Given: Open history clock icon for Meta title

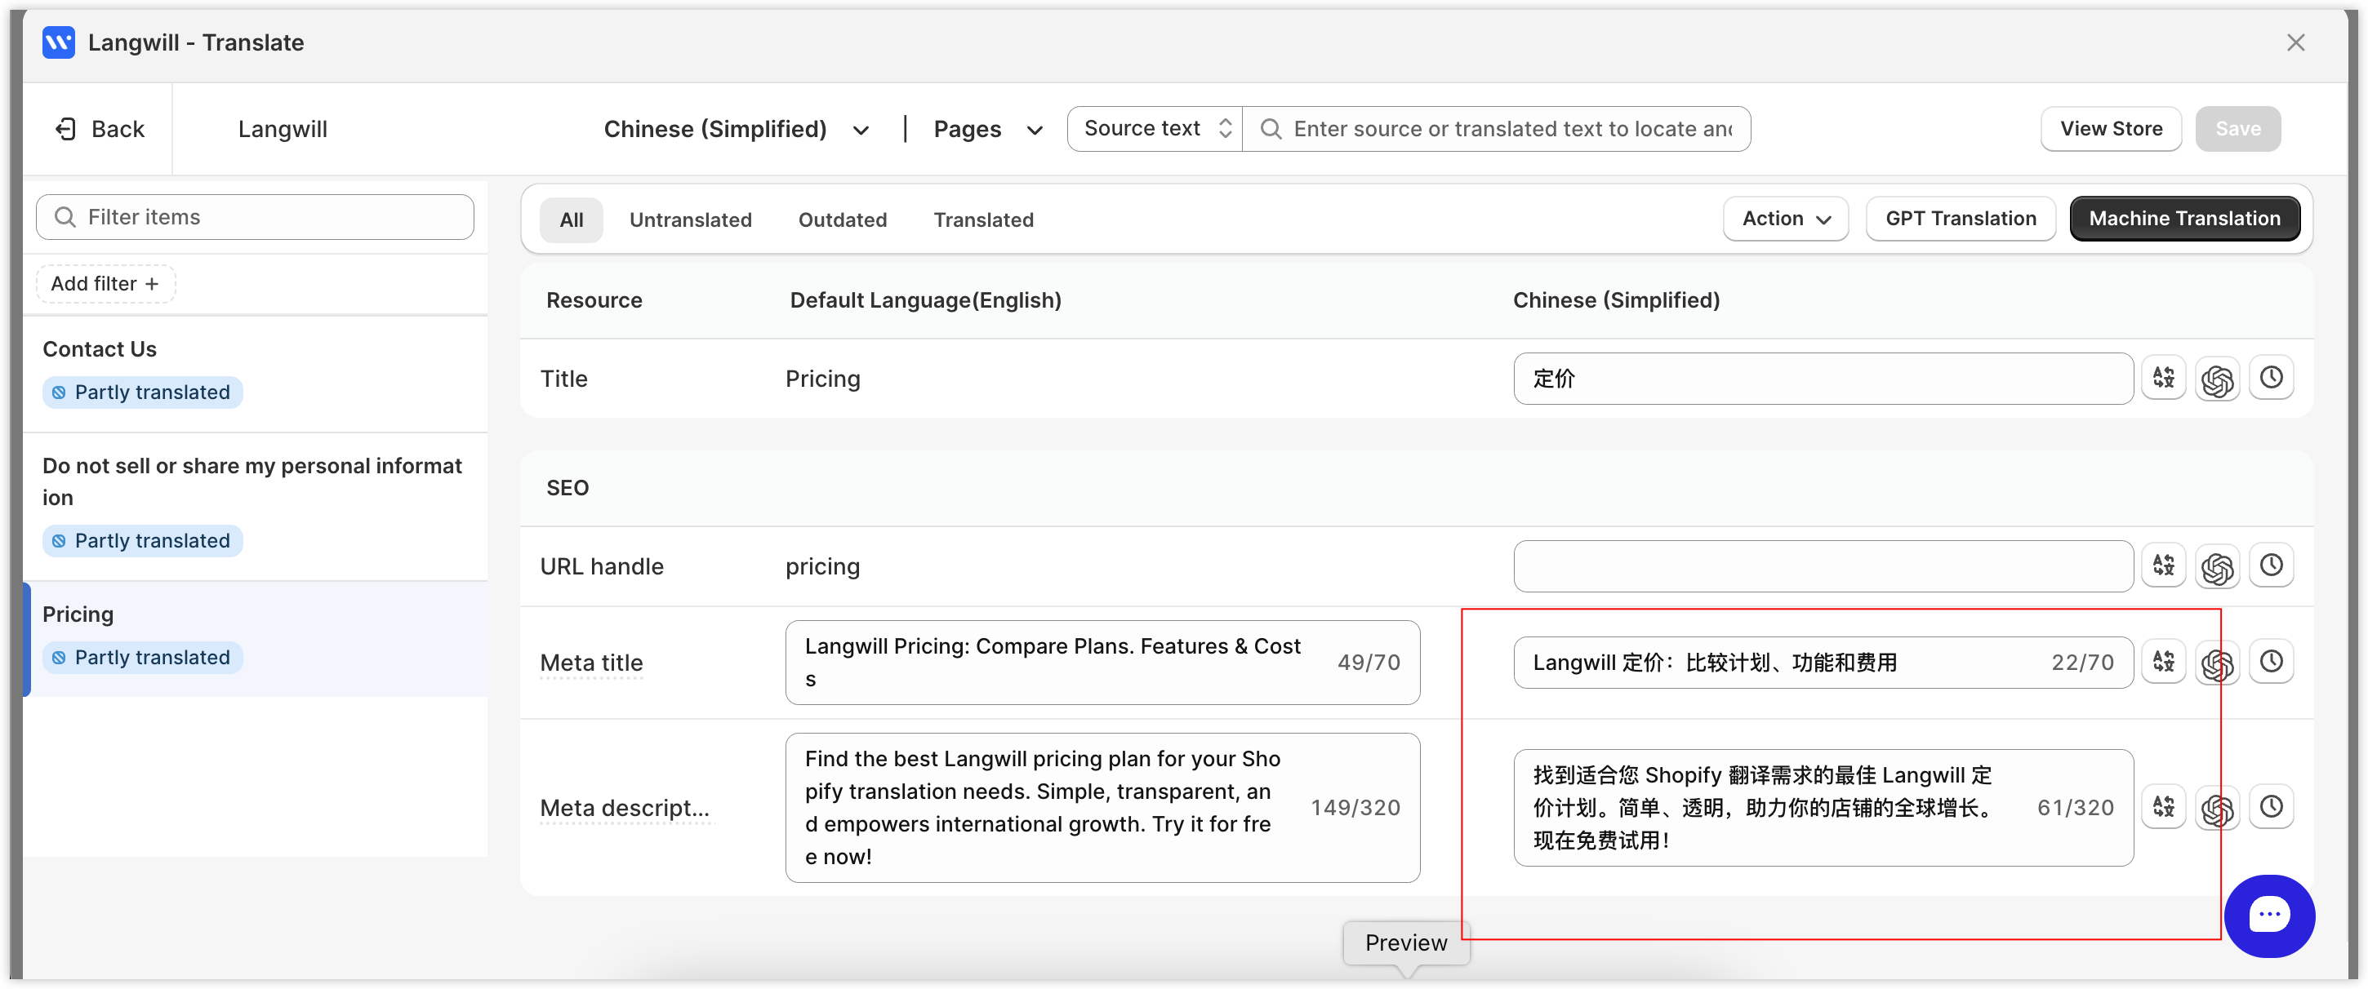Looking at the screenshot, I should click(x=2271, y=661).
